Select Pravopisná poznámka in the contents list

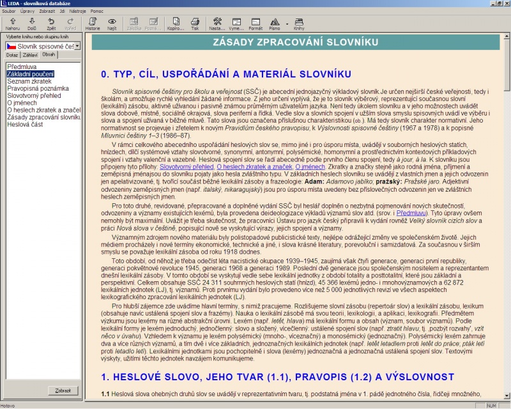(38, 88)
